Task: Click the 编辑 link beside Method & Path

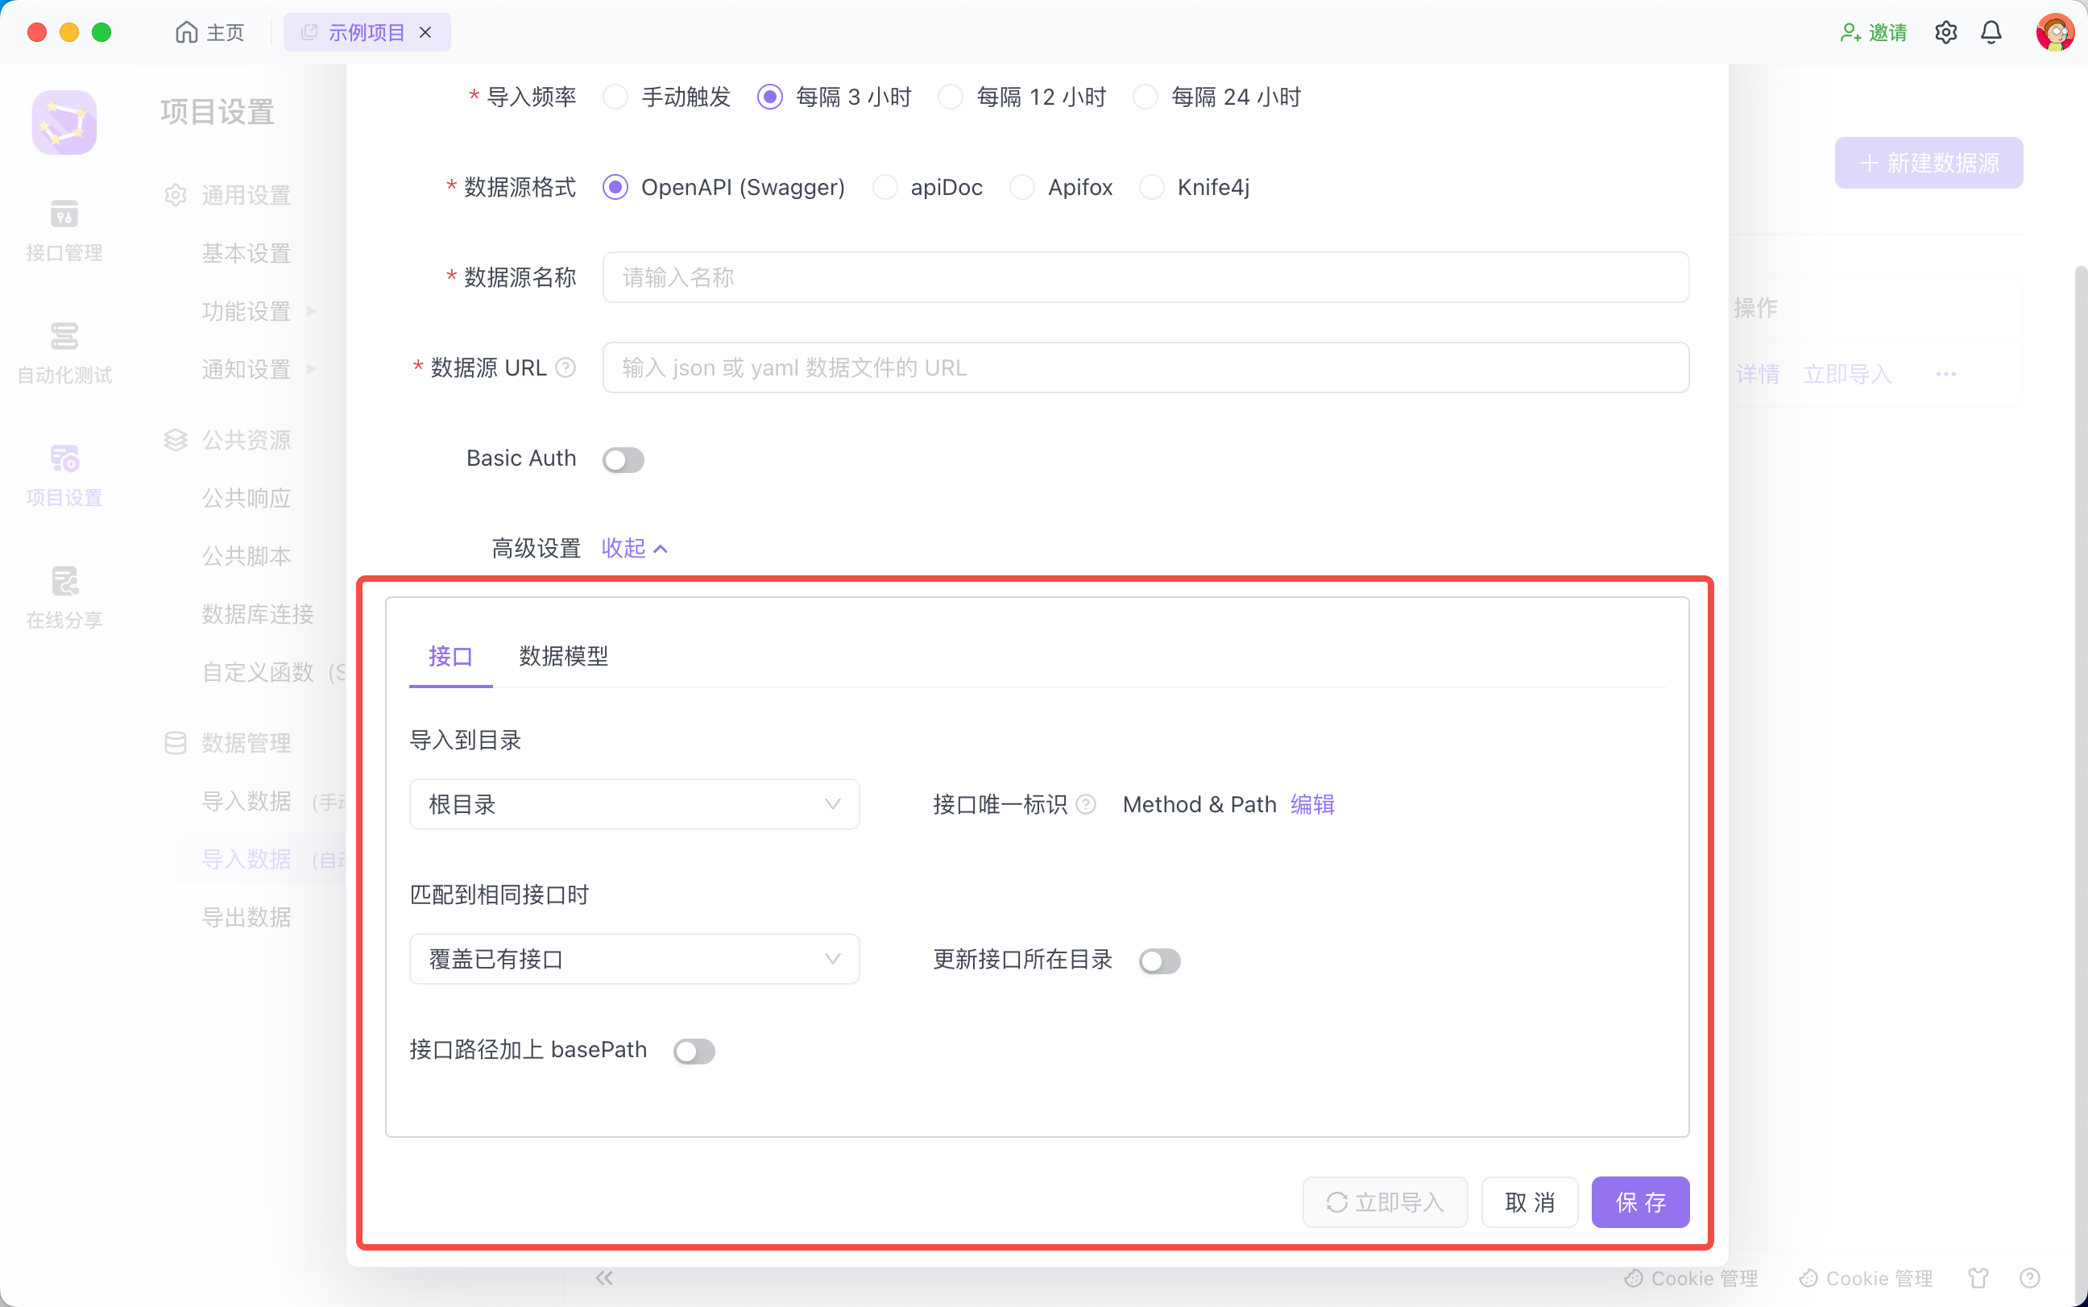Action: click(x=1312, y=805)
